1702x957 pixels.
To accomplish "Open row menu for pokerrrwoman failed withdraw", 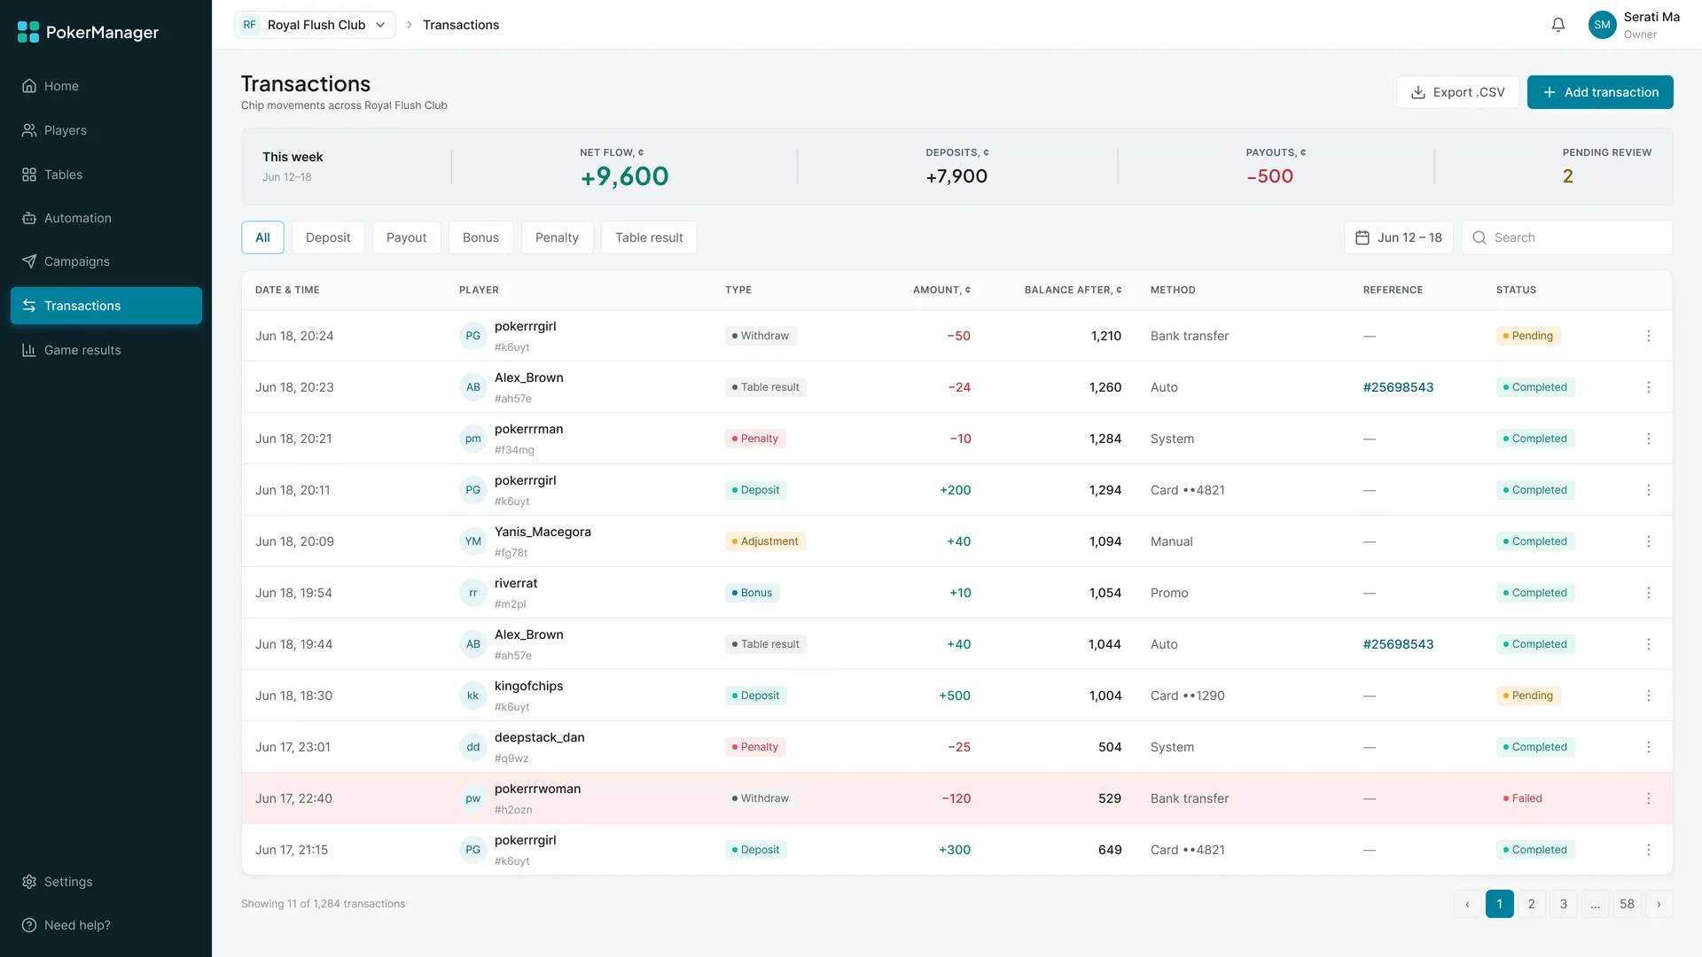I will 1649,798.
